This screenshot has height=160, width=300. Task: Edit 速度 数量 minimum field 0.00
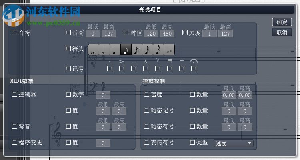click(229, 95)
